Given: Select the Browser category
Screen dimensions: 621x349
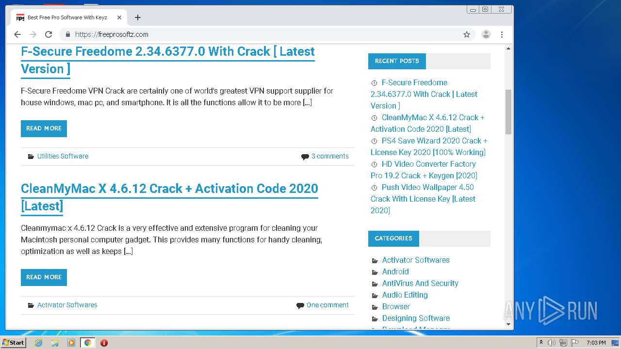Looking at the screenshot, I should pos(396,306).
